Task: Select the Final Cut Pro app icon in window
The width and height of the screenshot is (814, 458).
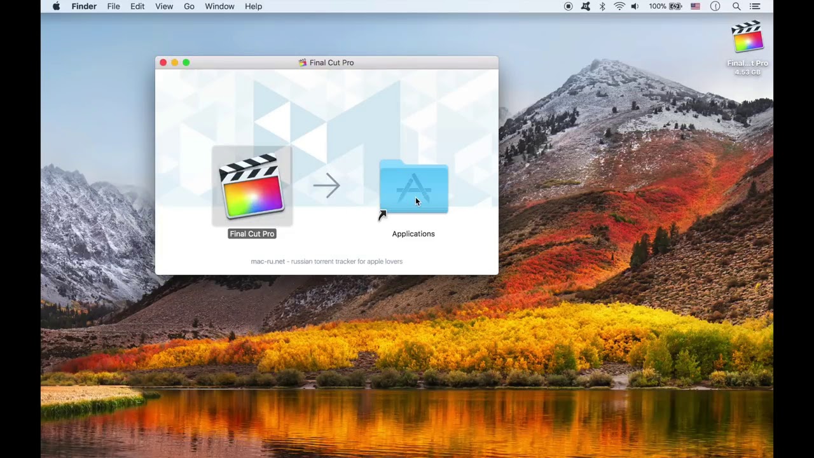Action: [252, 186]
